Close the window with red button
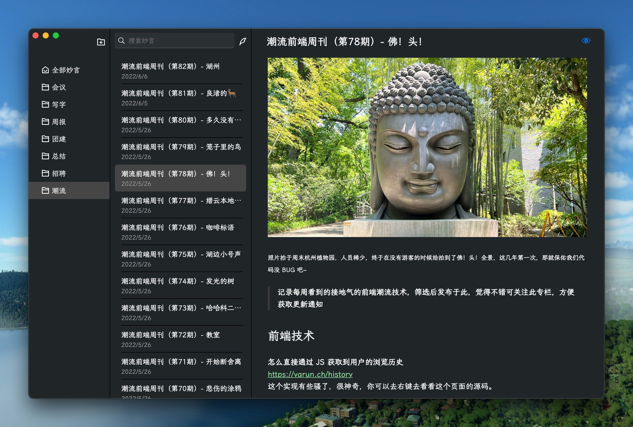Screen dimensions: 633x427 (36, 36)
